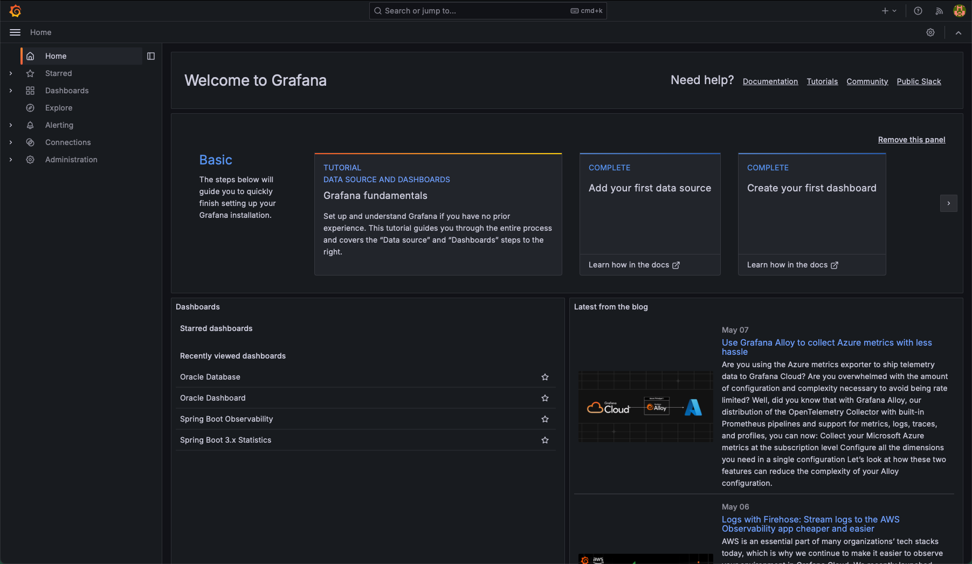Click external link icon on dashboard card
972x564 pixels.
[835, 265]
